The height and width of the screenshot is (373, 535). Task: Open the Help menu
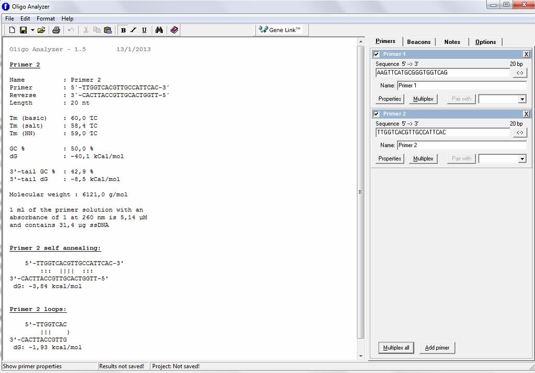coord(67,18)
